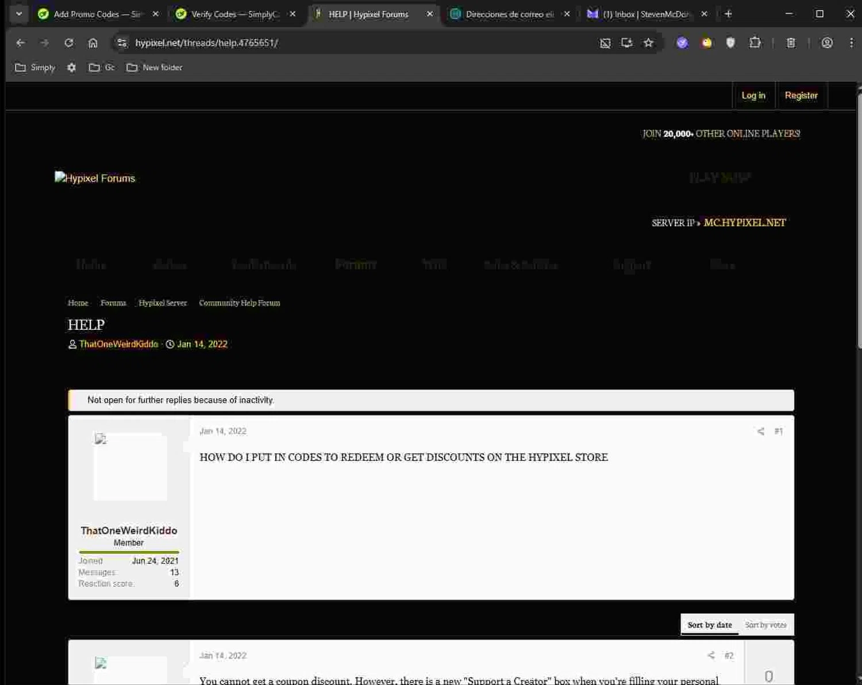This screenshot has width=862, height=685.
Task: Open the browser extensions puzzle icon
Action: click(755, 43)
